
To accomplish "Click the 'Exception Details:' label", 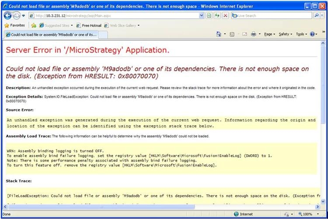I will 24,97.
